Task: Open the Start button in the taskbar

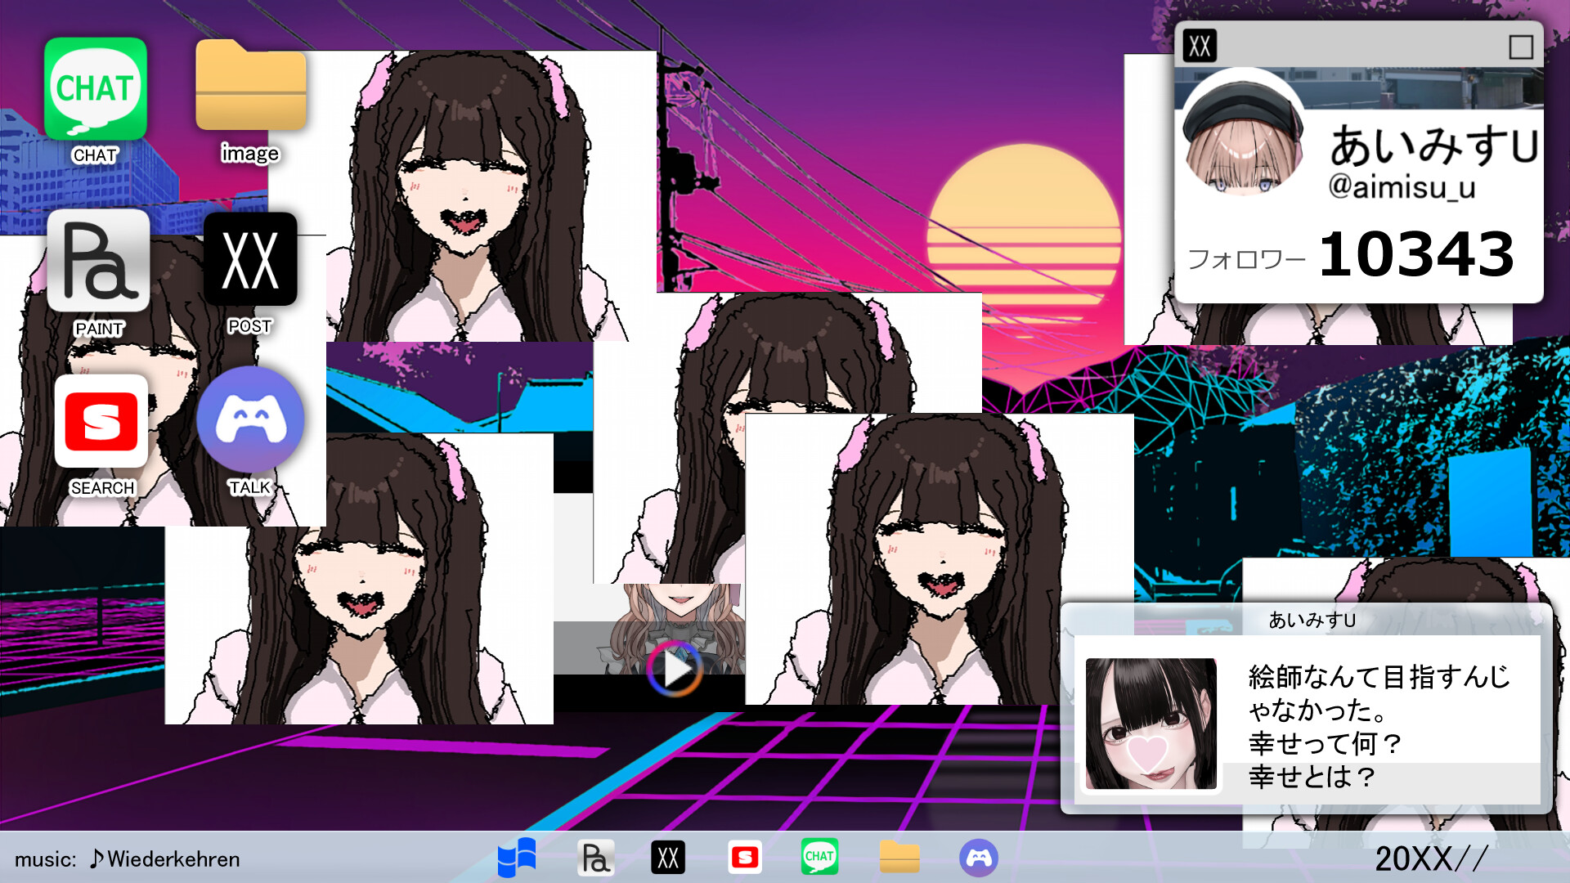Action: pyautogui.click(x=515, y=858)
